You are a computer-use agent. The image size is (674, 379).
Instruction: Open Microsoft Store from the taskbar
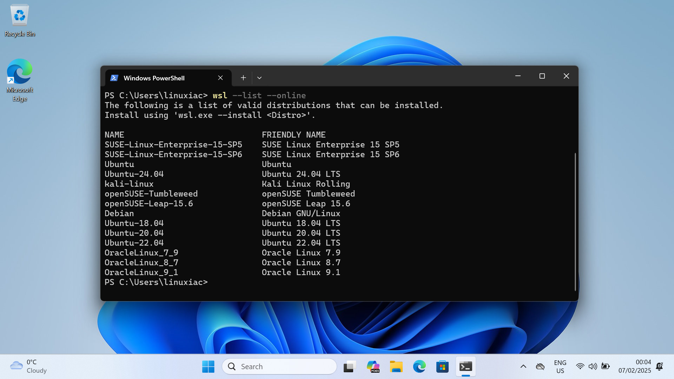442,367
